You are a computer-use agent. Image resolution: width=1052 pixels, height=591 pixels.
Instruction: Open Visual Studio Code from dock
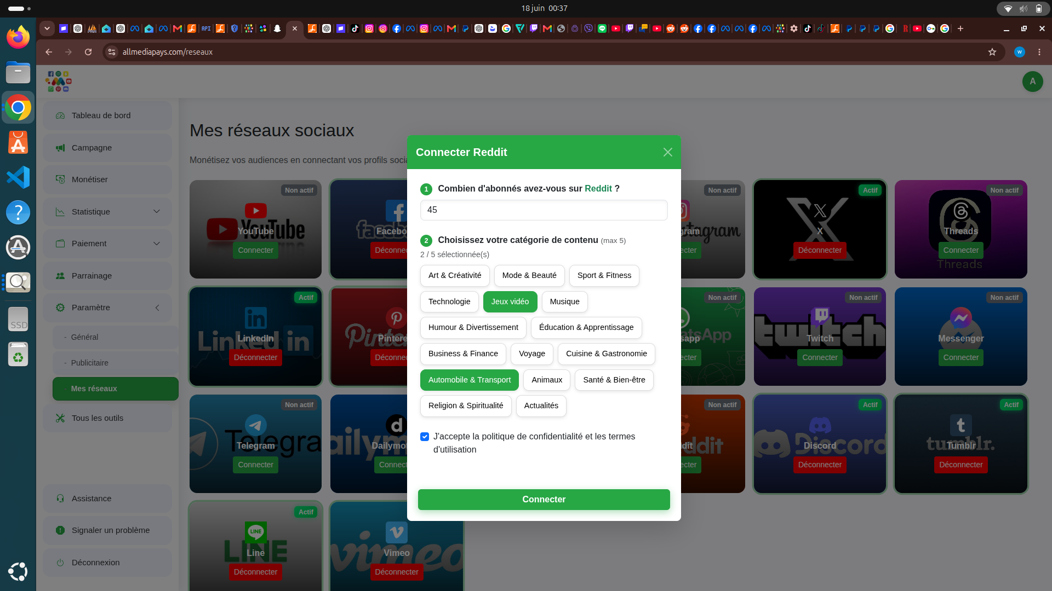[18, 177]
